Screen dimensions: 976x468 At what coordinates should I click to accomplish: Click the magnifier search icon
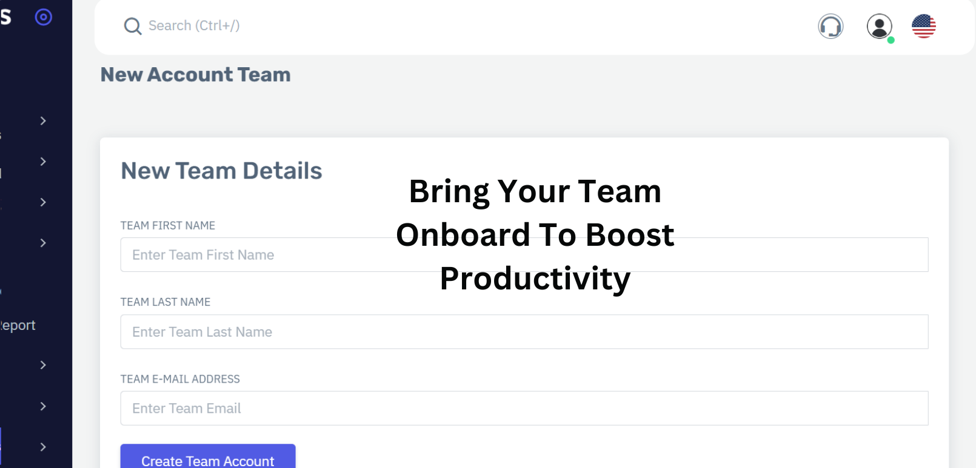tap(132, 26)
